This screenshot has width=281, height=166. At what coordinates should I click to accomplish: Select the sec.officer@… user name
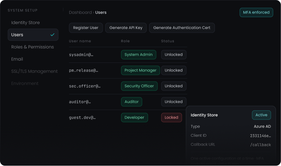(x=85, y=86)
